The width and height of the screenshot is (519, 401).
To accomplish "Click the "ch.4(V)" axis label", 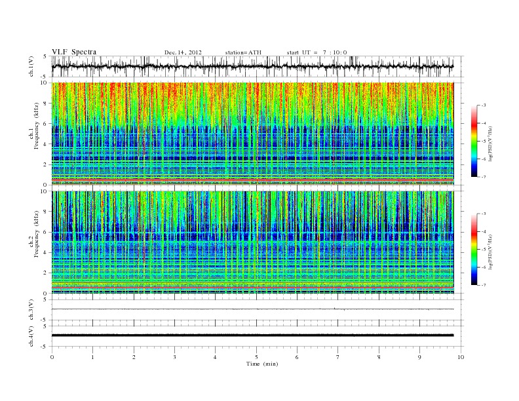I will [31, 336].
